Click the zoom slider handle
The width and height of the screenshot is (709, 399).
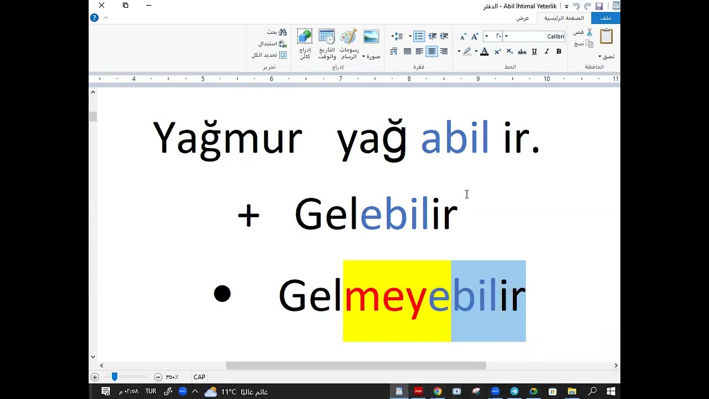(115, 377)
